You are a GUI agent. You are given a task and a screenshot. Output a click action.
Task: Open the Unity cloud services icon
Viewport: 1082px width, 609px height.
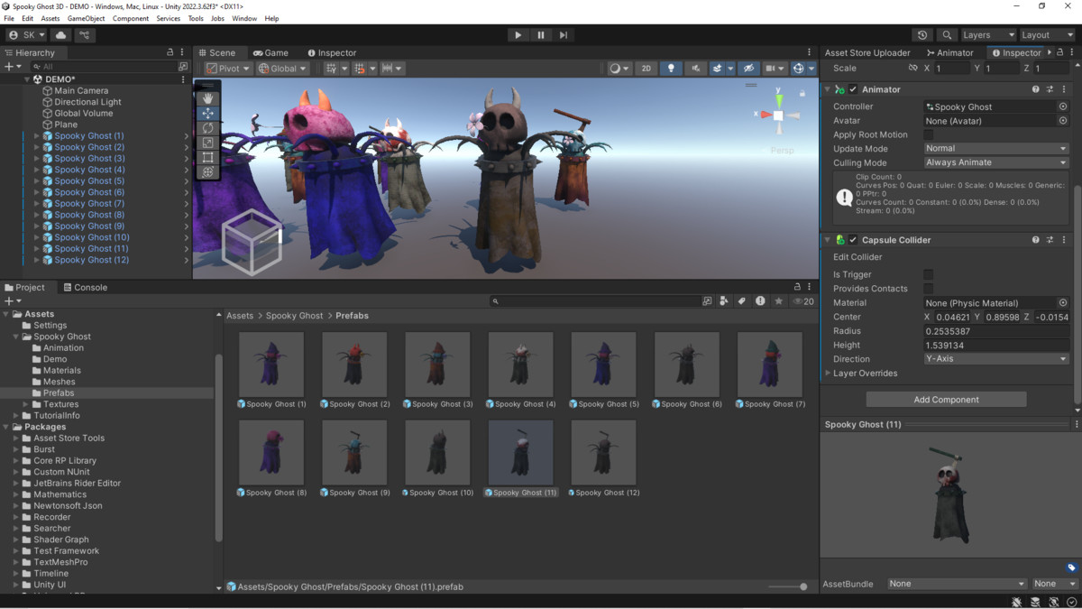61,35
